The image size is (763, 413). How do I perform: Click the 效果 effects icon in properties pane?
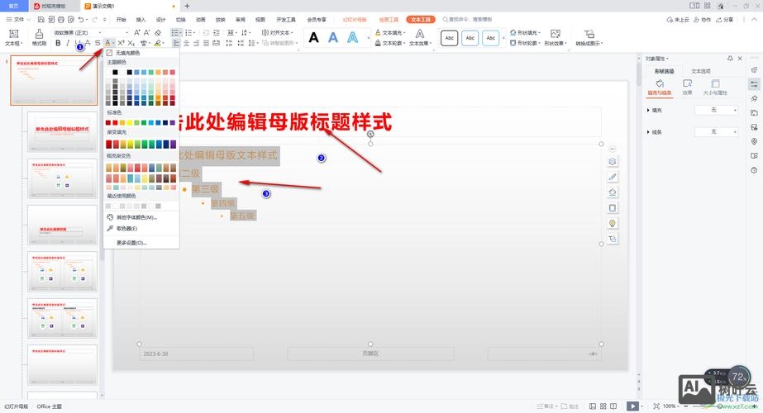(687, 87)
